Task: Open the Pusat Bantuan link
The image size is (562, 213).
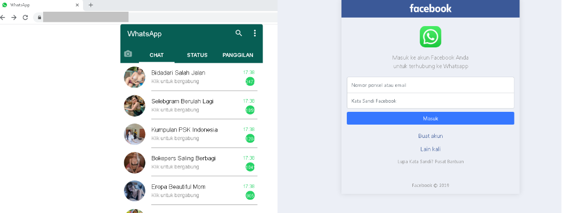Action: (448, 161)
